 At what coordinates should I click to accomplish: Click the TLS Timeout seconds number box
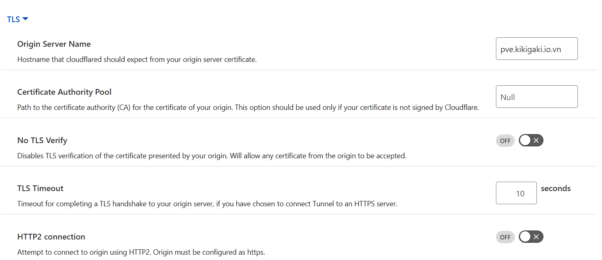(x=516, y=193)
